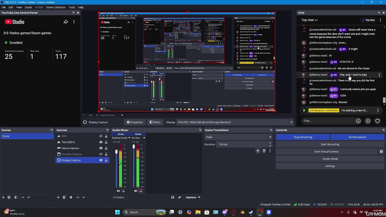Open the Top chat dropdown

[309, 20]
